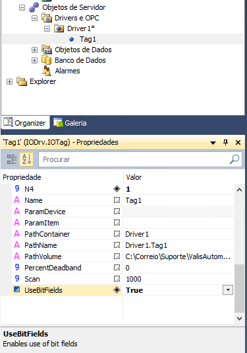Toggle the association diamond for the UseBitFields property
This screenshot has width=247, height=353.
(x=117, y=290)
